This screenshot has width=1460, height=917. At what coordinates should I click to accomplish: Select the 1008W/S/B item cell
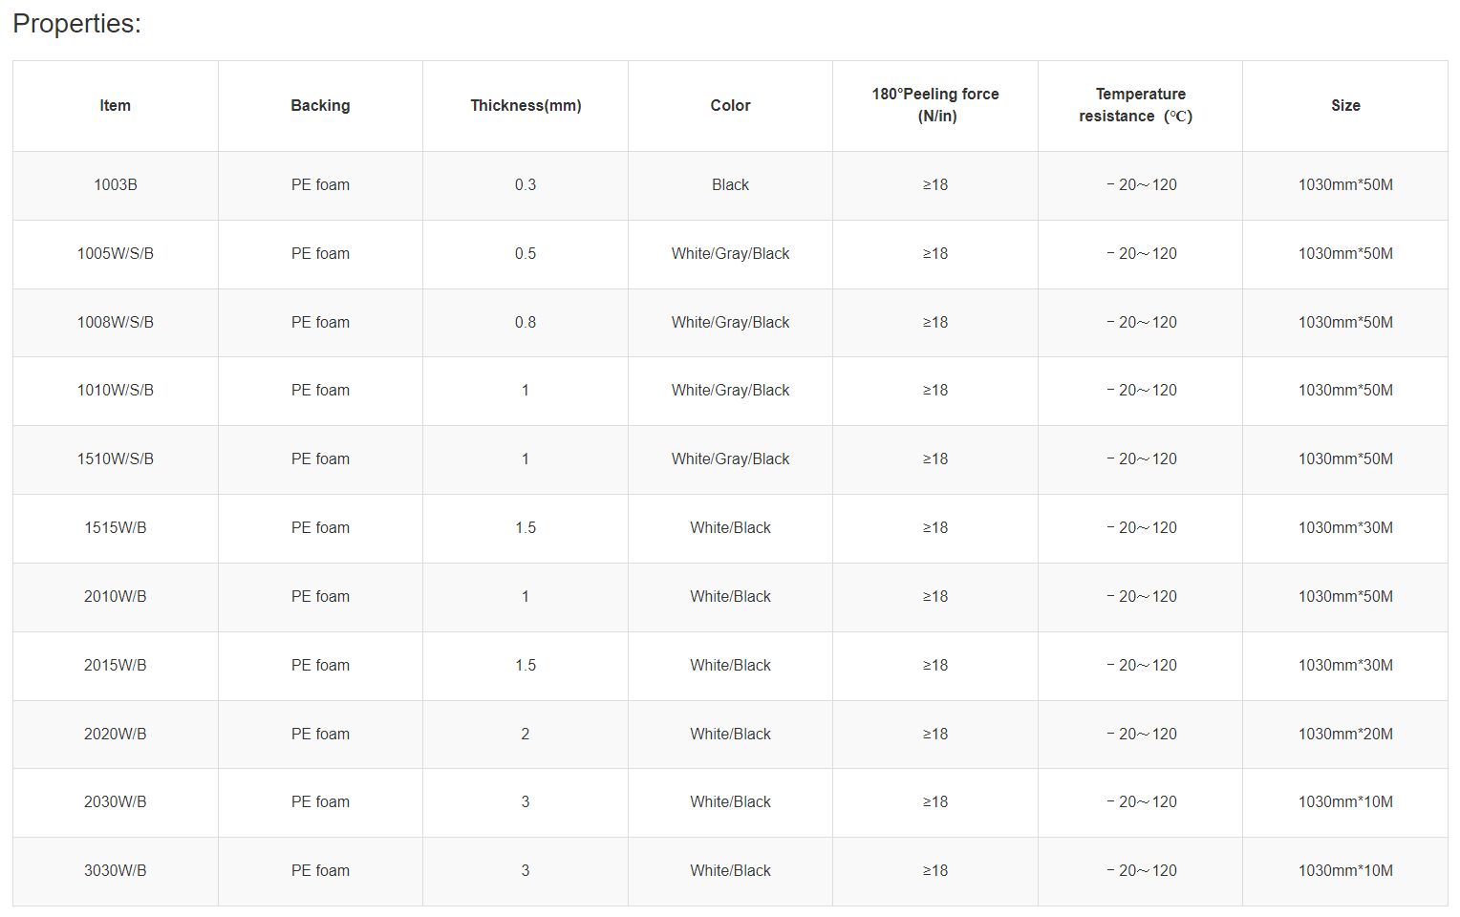(115, 322)
